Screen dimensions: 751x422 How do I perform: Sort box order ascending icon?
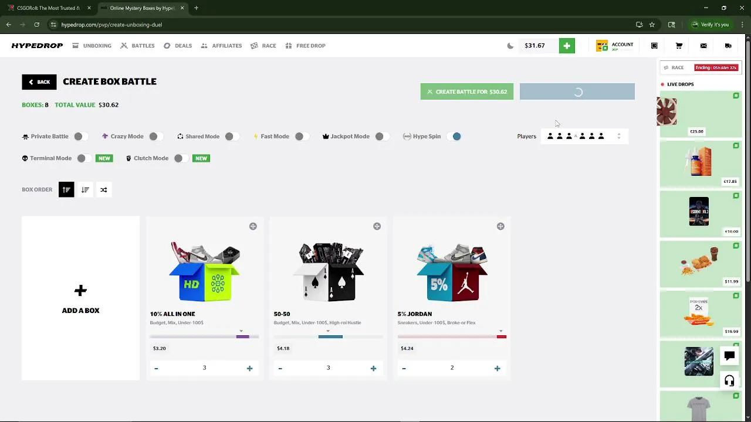coord(66,189)
